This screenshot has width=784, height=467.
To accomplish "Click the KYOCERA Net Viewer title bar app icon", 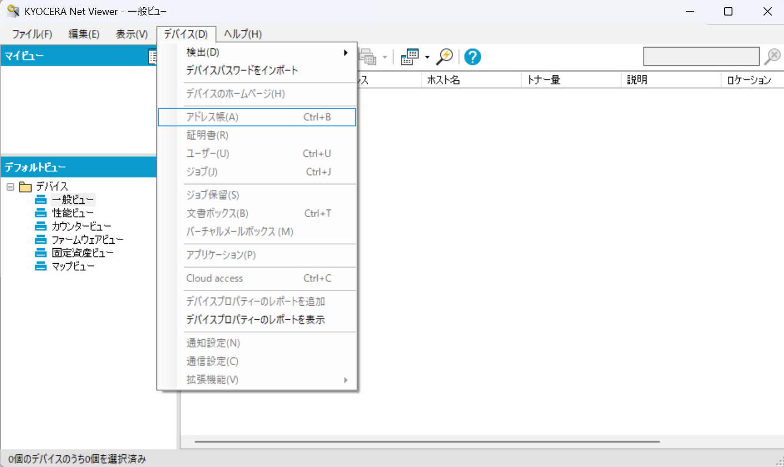I will (13, 11).
